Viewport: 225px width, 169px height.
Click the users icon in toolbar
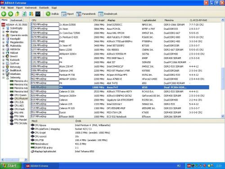click(x=31, y=14)
